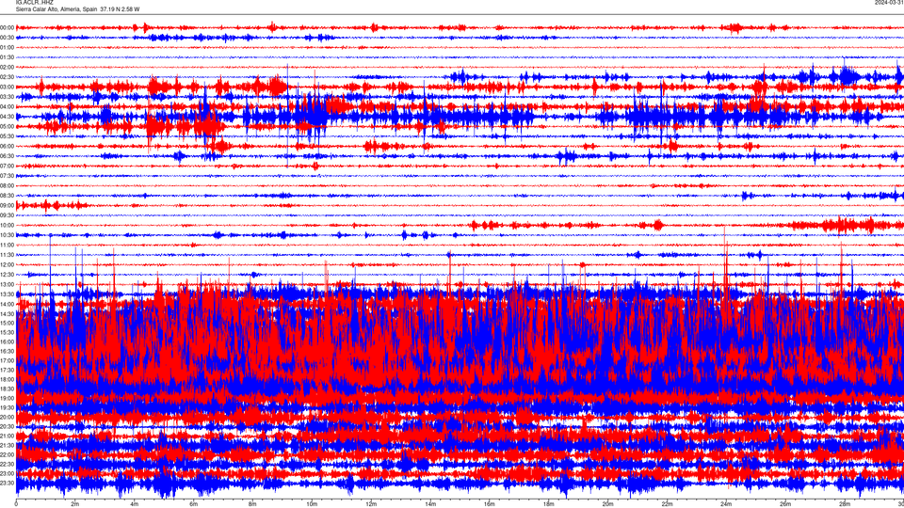Click the 12:30 time label
This screenshot has width=904, height=508.
coord(8,274)
